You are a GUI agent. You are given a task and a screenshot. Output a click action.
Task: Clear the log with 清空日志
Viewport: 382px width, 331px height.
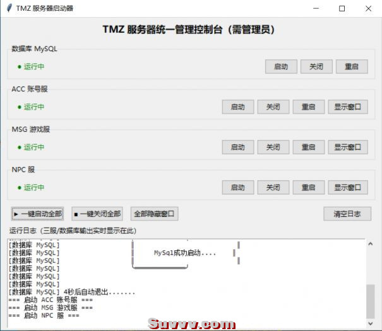tap(347, 214)
